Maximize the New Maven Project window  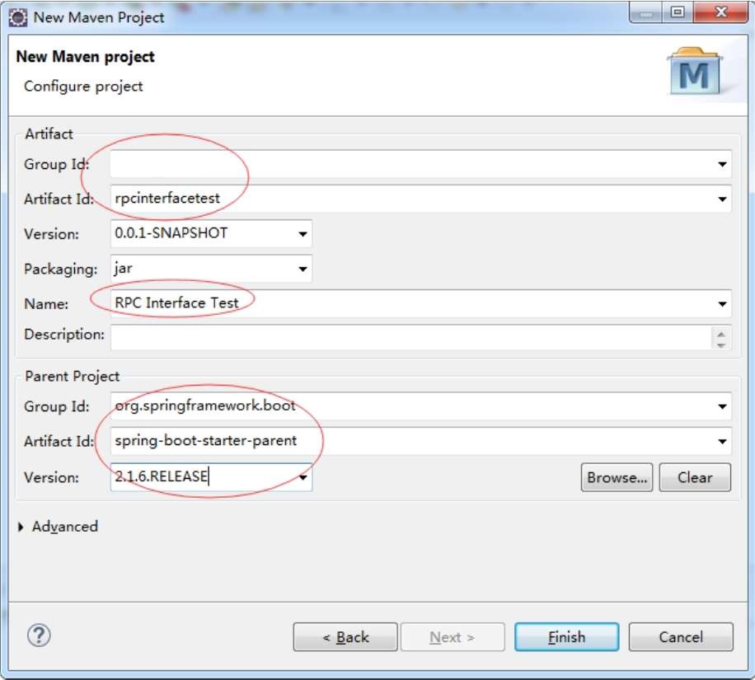point(678,12)
